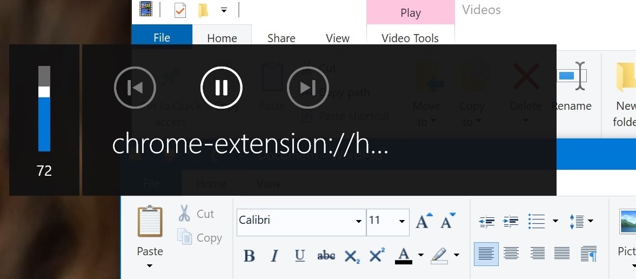Skip to previous track in media overlay
This screenshot has height=279, width=636.
click(x=135, y=87)
